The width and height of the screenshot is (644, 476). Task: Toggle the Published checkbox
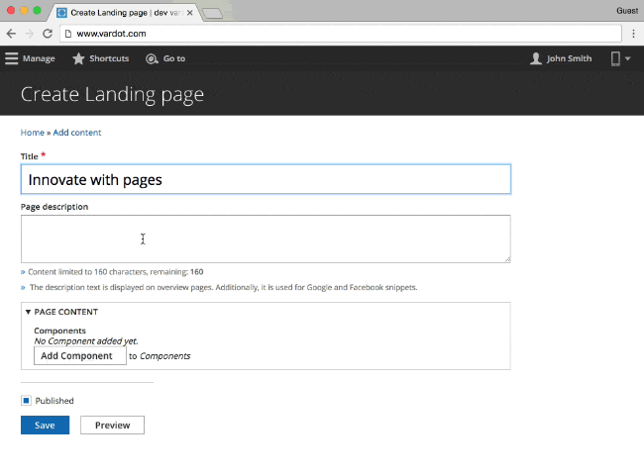(x=26, y=401)
